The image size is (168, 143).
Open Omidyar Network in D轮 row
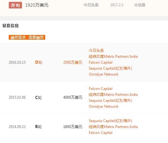pyautogui.click(x=104, y=74)
